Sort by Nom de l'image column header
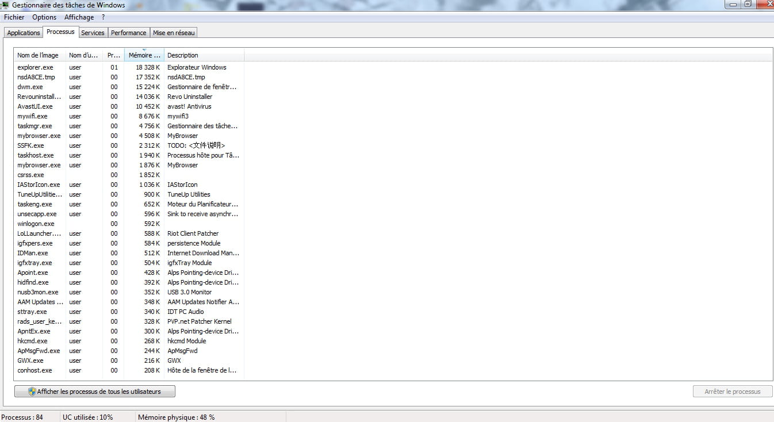 (x=40, y=55)
